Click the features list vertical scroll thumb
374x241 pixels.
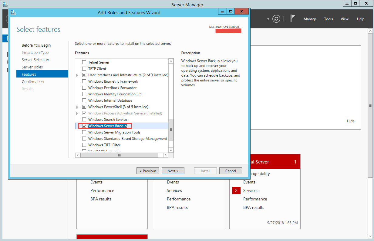click(171, 130)
